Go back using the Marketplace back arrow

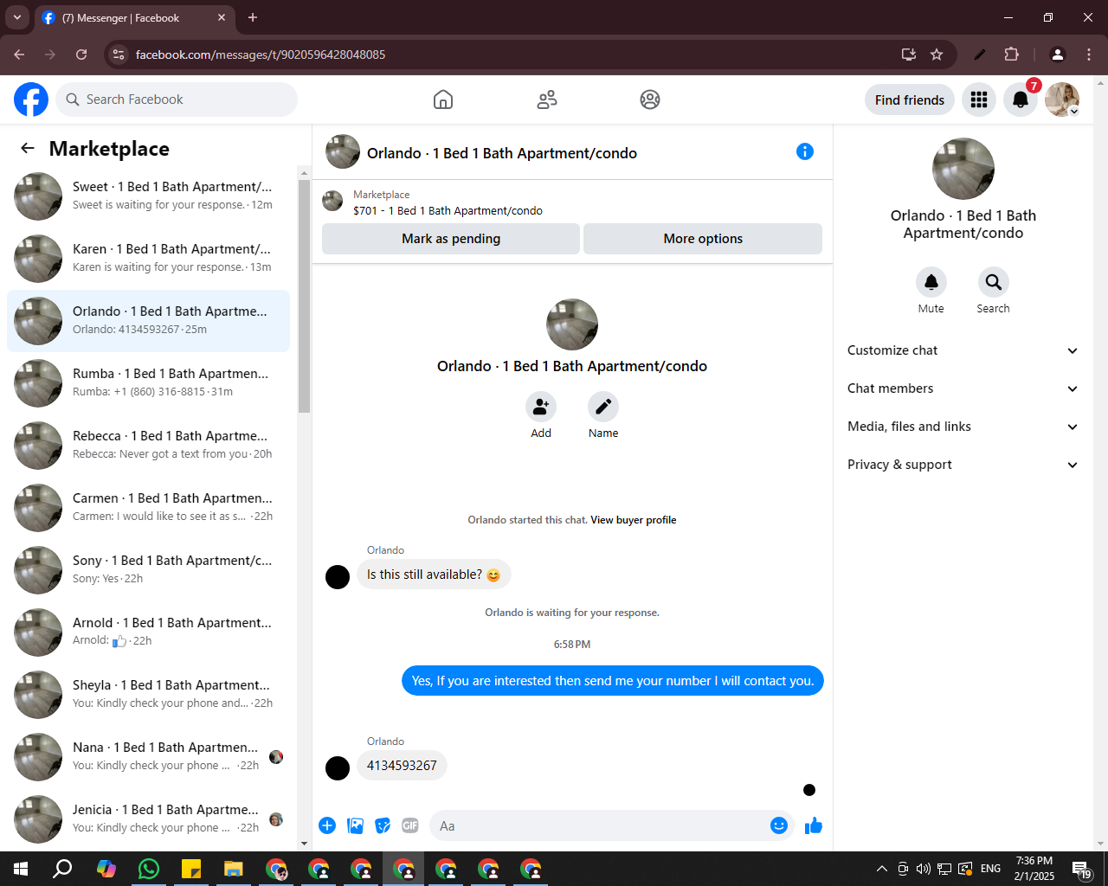28,148
